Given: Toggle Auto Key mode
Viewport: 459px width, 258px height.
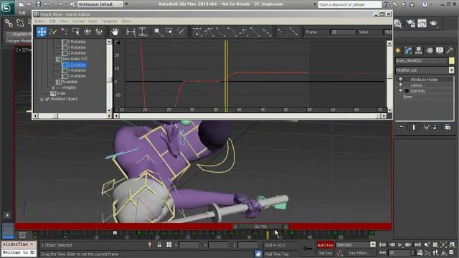Looking at the screenshot, I should coord(325,245).
